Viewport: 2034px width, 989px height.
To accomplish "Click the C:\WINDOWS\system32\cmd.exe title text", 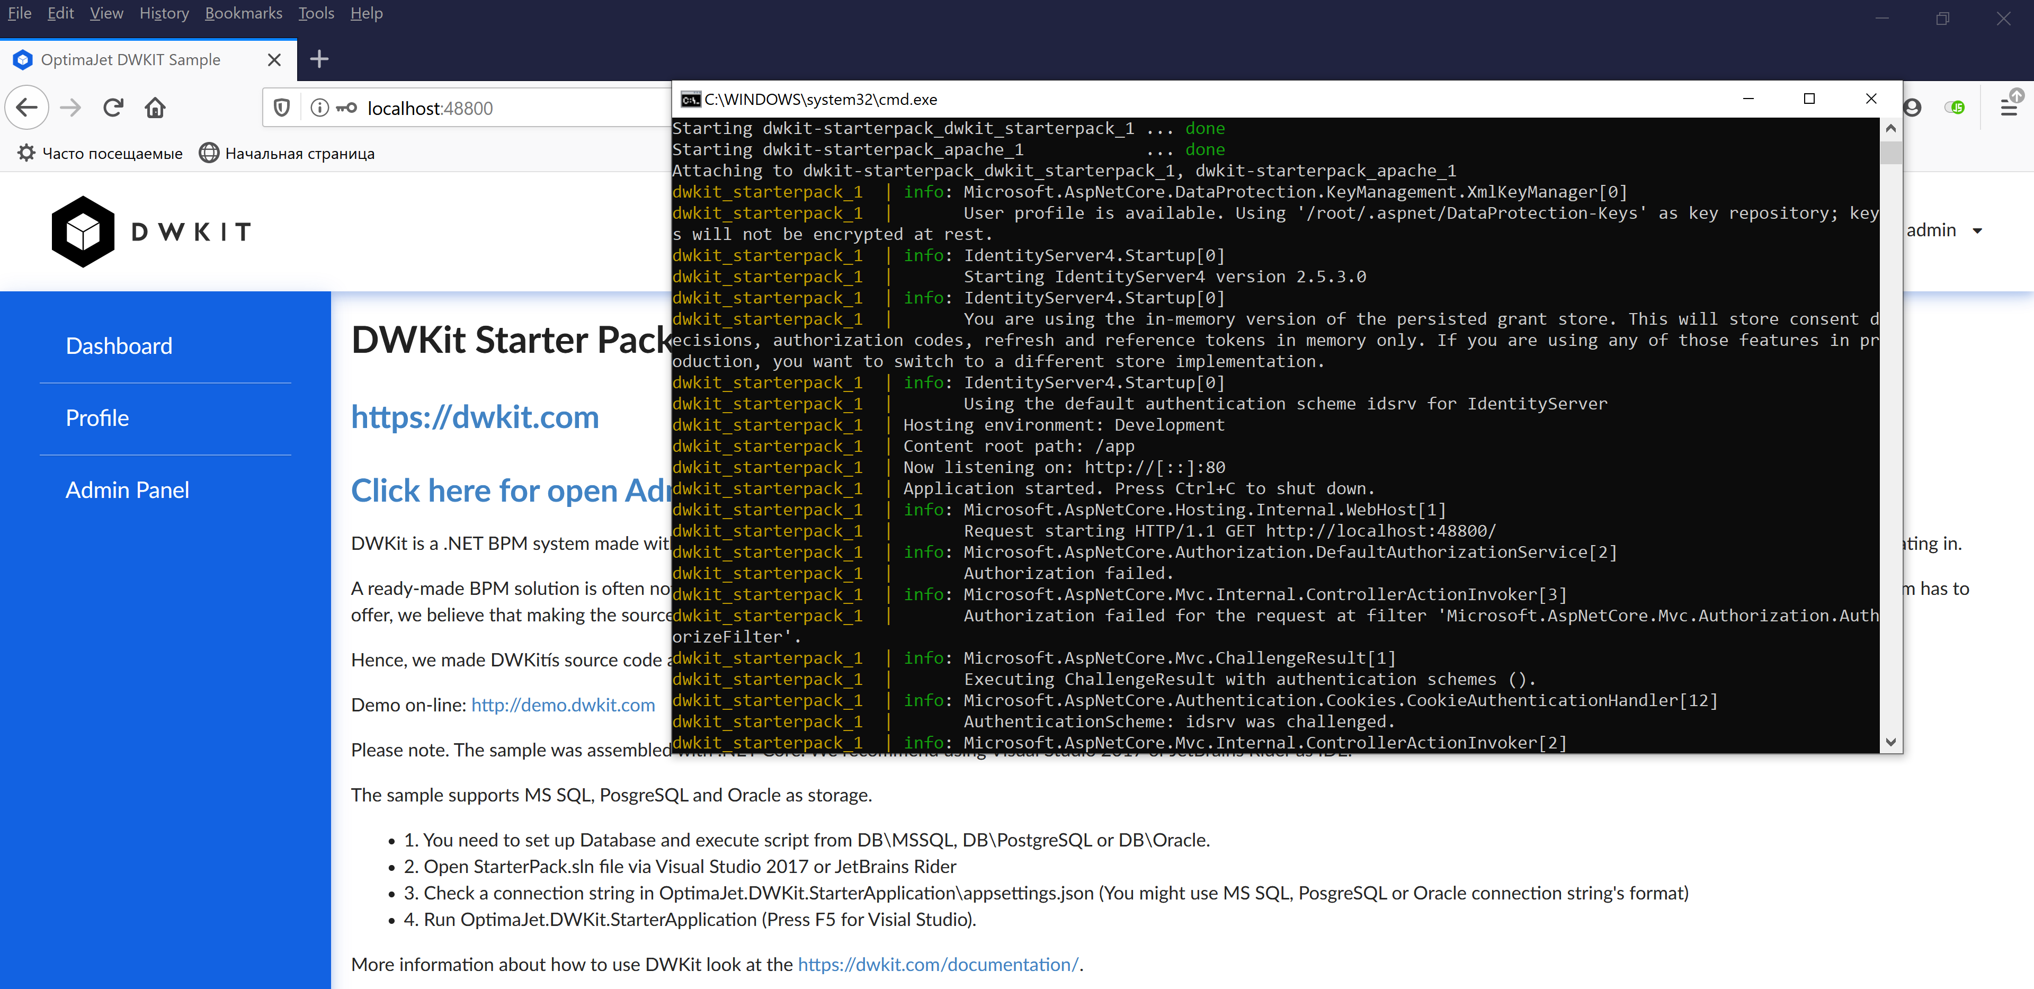I will point(820,100).
